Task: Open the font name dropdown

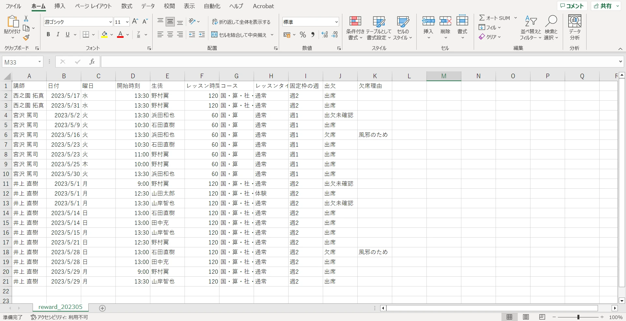Action: (110, 22)
